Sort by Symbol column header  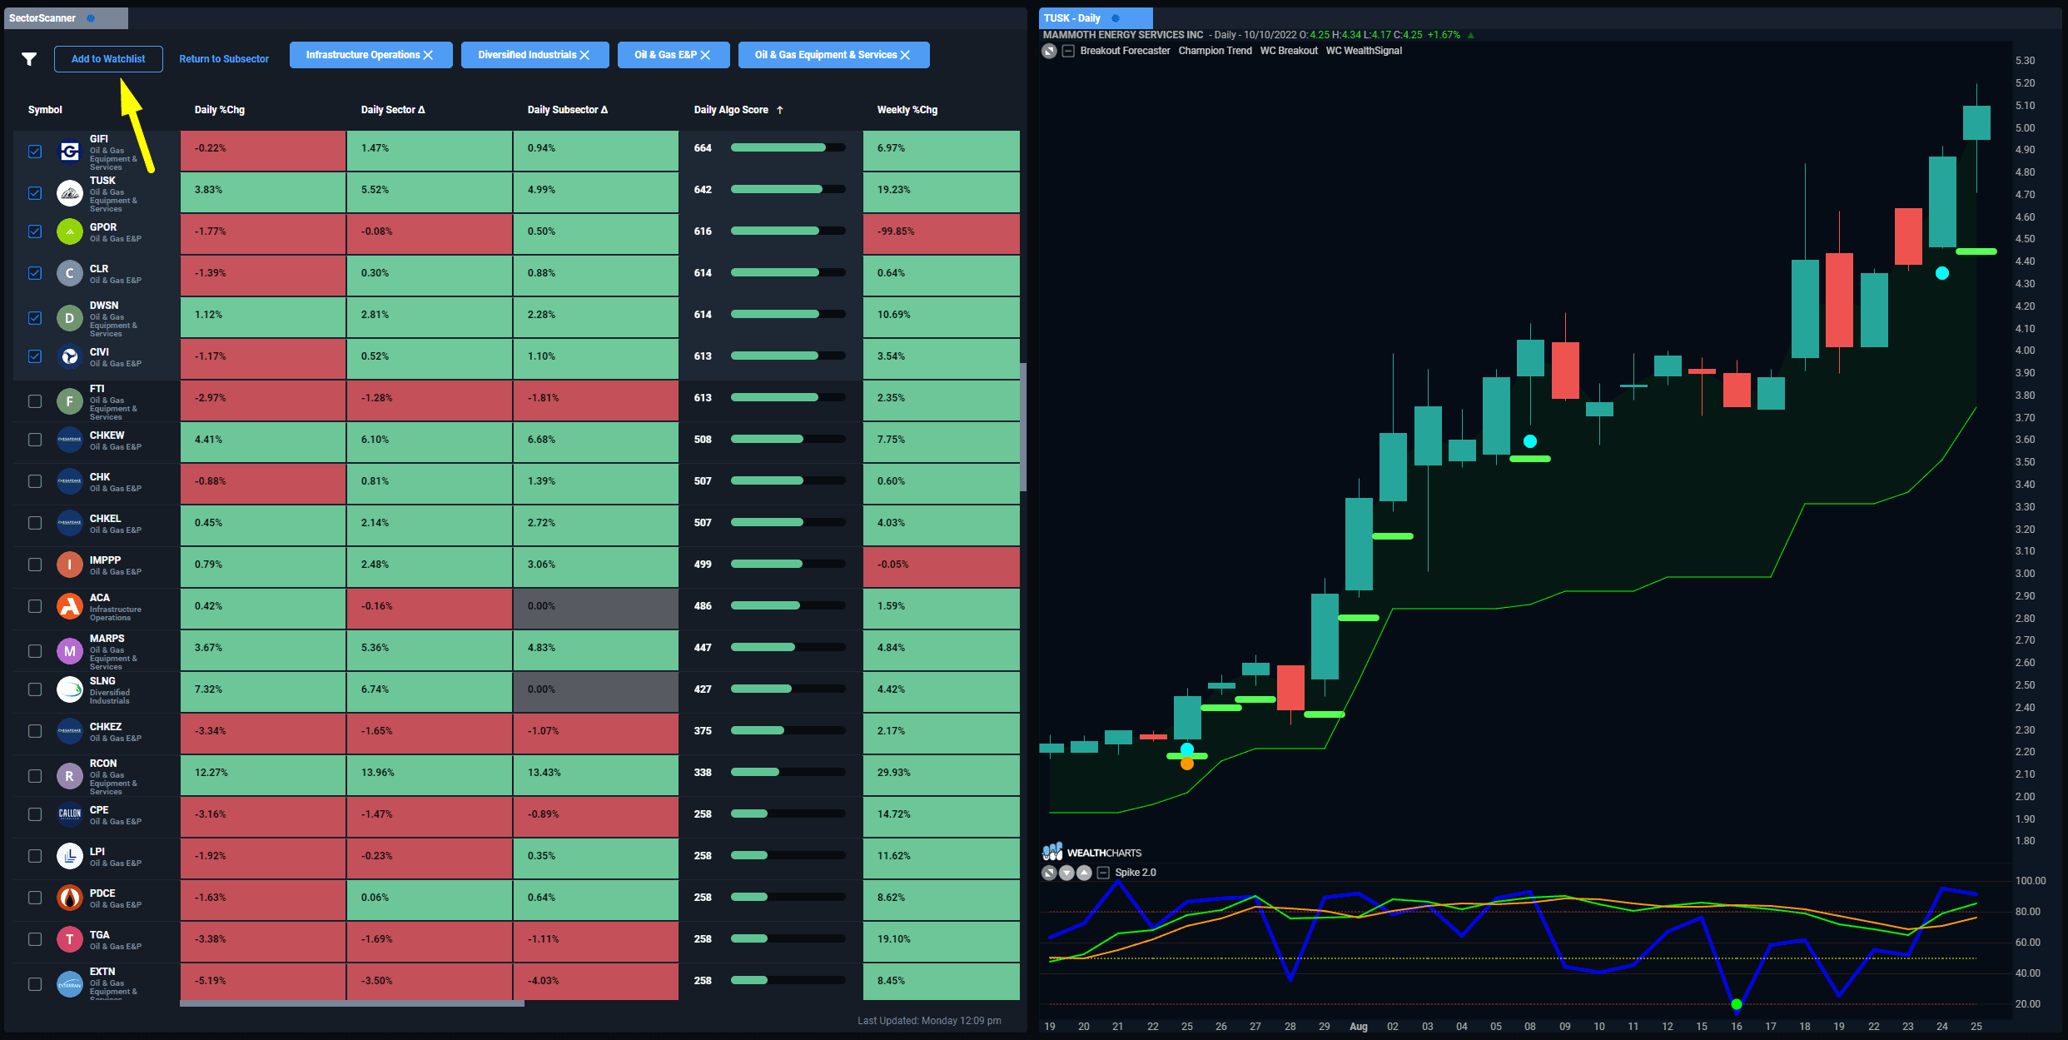[45, 110]
